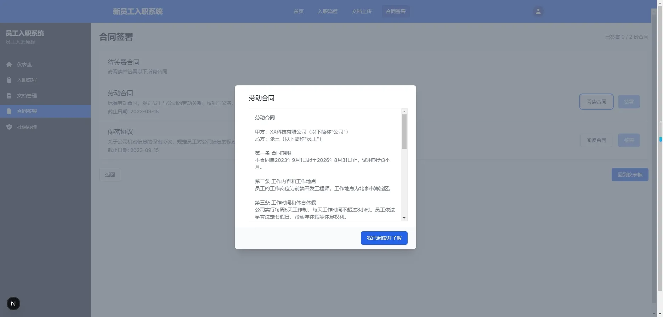Image resolution: width=663 pixels, height=317 pixels.
Task: Open the user avatar icon in header
Action: (x=538, y=11)
